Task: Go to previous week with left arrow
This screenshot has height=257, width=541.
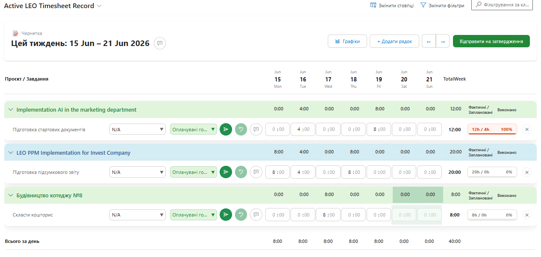Action: tap(429, 41)
